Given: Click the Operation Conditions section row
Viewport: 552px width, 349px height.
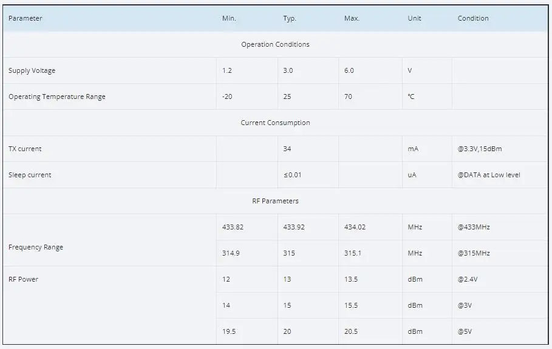Looking at the screenshot, I should point(275,44).
